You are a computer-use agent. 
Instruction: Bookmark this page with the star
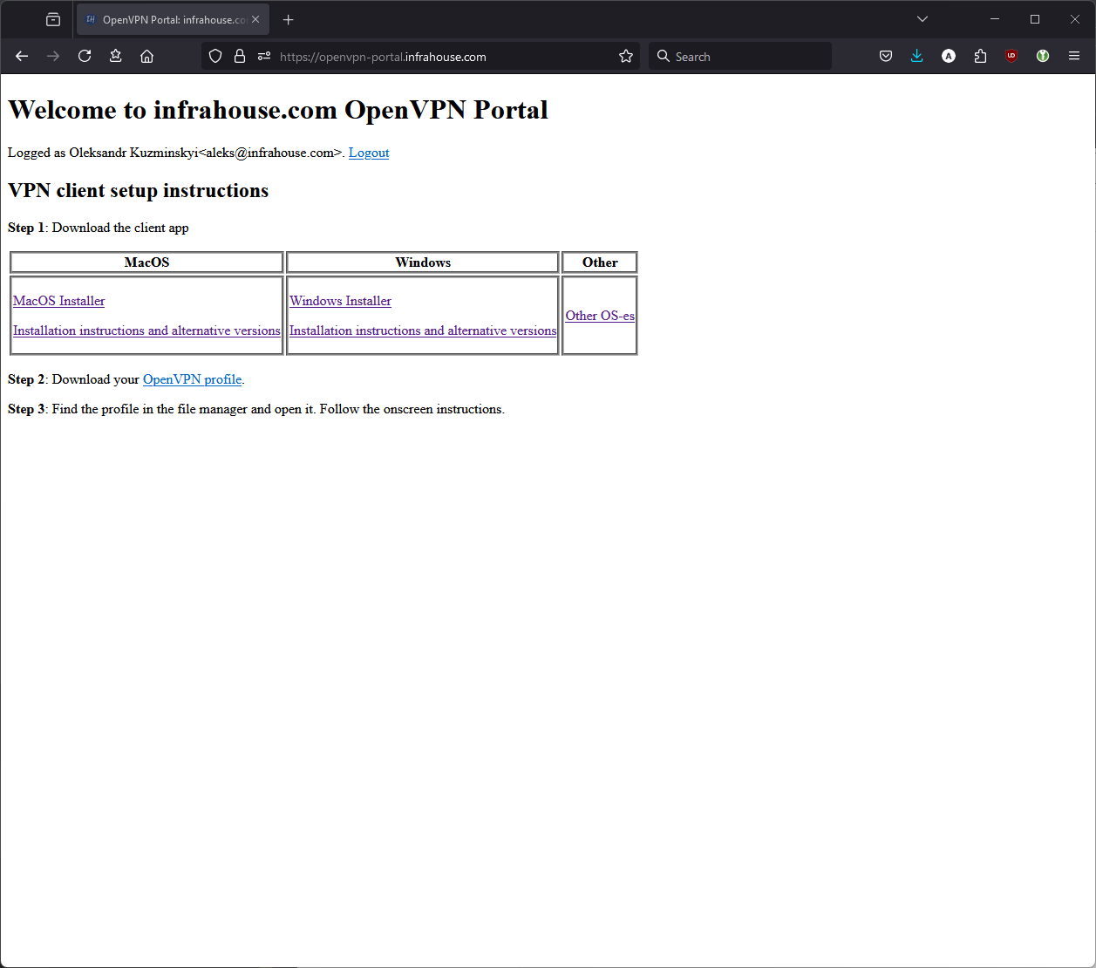[x=626, y=56]
